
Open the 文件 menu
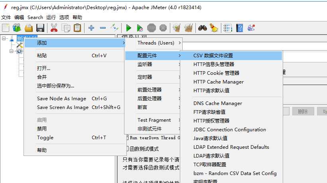[x=6, y=17]
